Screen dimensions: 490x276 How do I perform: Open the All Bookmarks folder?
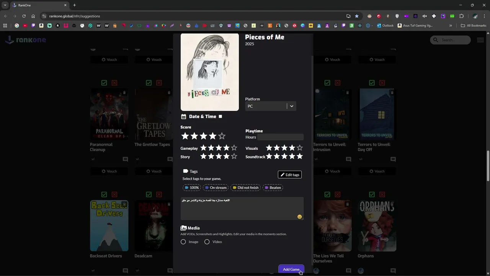pyautogui.click(x=474, y=26)
